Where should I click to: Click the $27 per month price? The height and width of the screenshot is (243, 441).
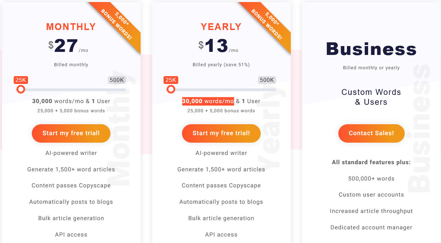coord(68,46)
